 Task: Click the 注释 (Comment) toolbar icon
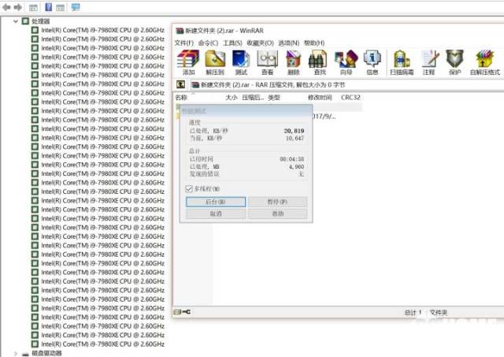(429, 63)
